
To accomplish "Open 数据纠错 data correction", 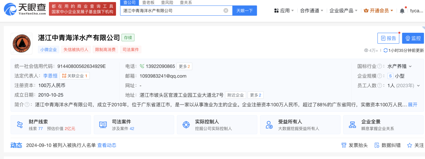I will [387, 145].
